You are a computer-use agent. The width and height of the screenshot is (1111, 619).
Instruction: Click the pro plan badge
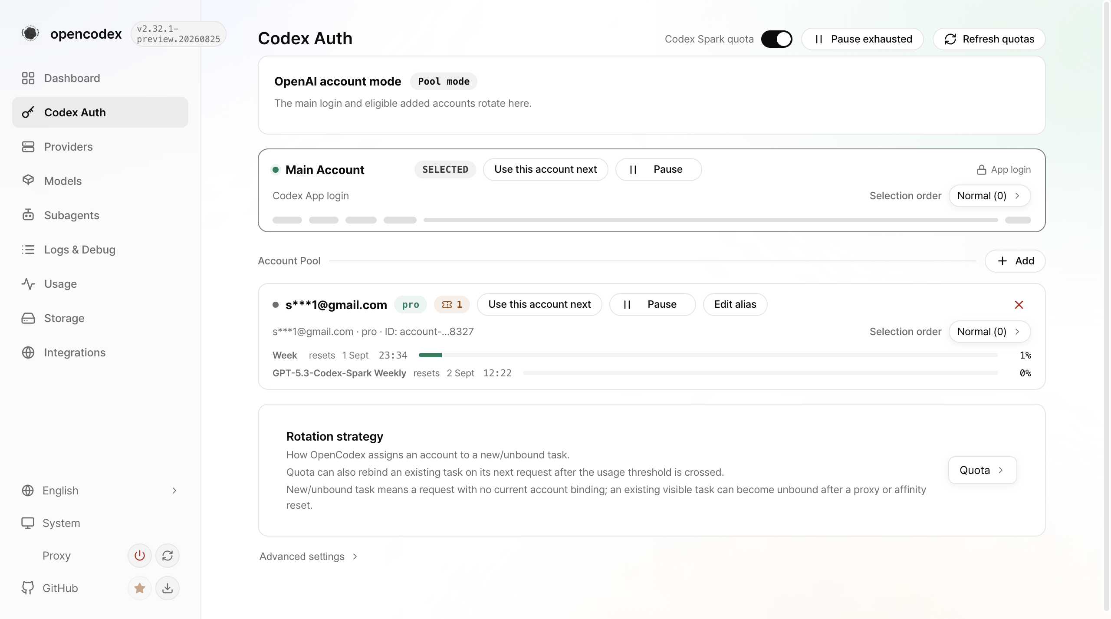pyautogui.click(x=411, y=305)
